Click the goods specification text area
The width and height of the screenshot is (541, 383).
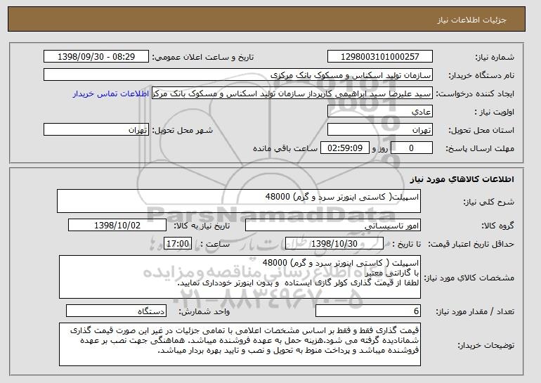(x=240, y=277)
